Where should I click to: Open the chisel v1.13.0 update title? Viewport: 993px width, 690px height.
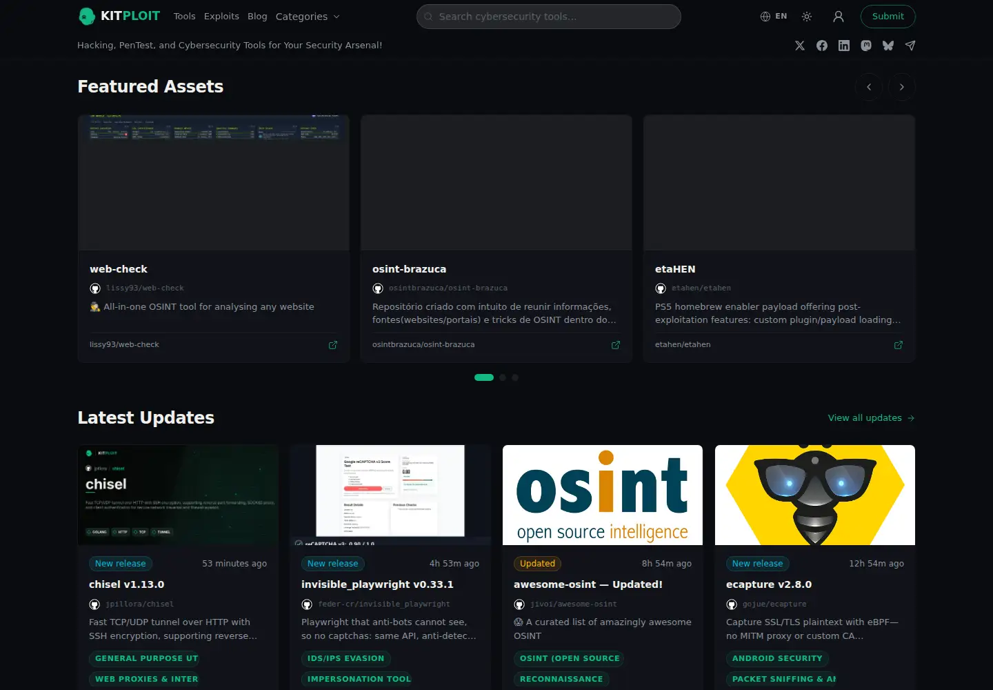127,584
